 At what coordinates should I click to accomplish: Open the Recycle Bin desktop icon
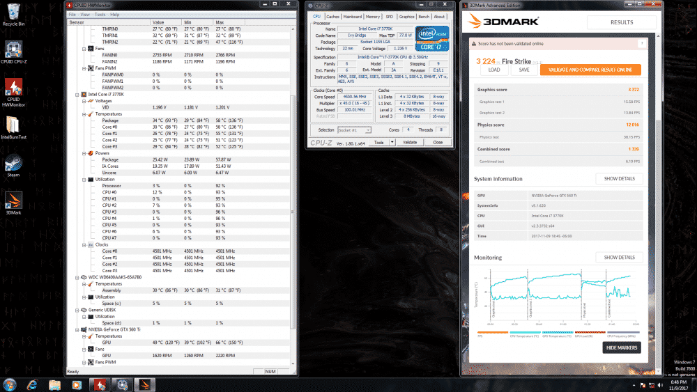[x=13, y=15]
